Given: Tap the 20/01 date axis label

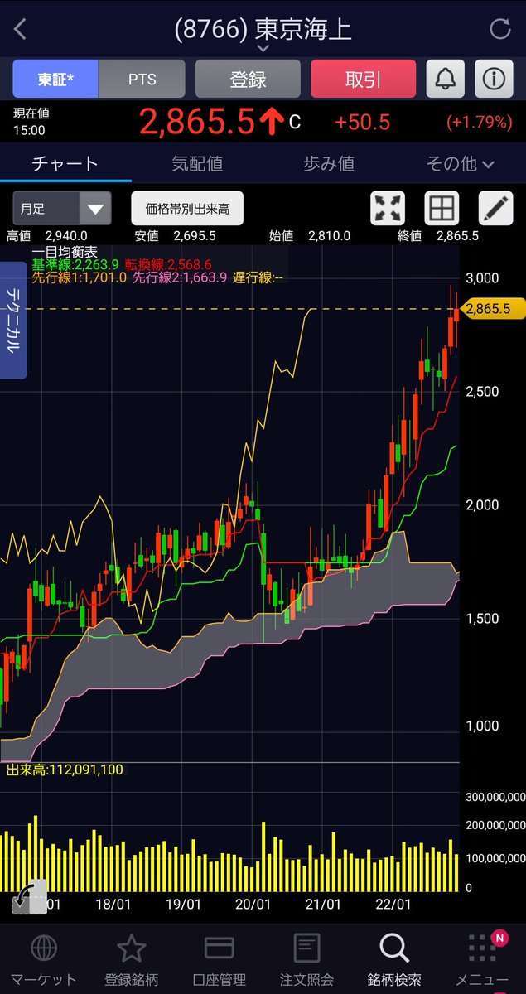Looking at the screenshot, I should click(x=253, y=905).
